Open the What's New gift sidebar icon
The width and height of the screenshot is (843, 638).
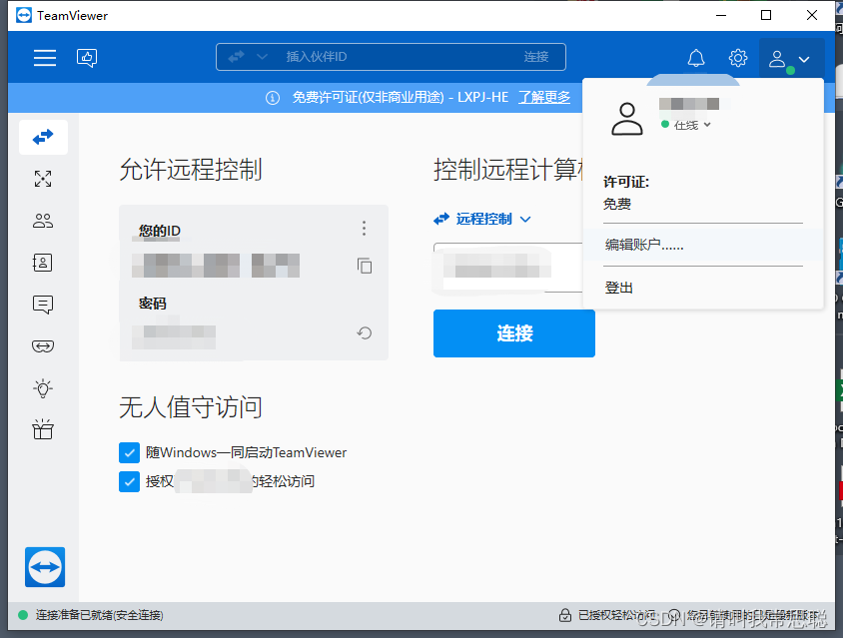pyautogui.click(x=43, y=429)
